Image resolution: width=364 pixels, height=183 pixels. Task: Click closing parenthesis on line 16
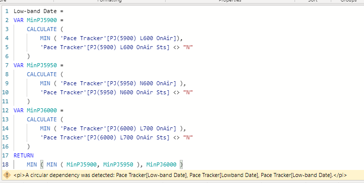(29, 146)
